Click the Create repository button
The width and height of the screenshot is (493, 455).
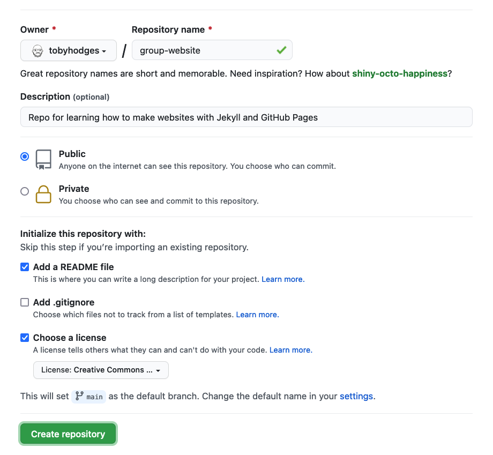coord(68,434)
